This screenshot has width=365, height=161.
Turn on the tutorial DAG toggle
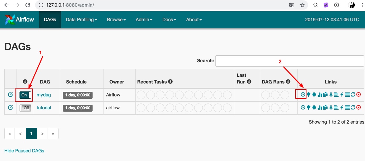25,108
